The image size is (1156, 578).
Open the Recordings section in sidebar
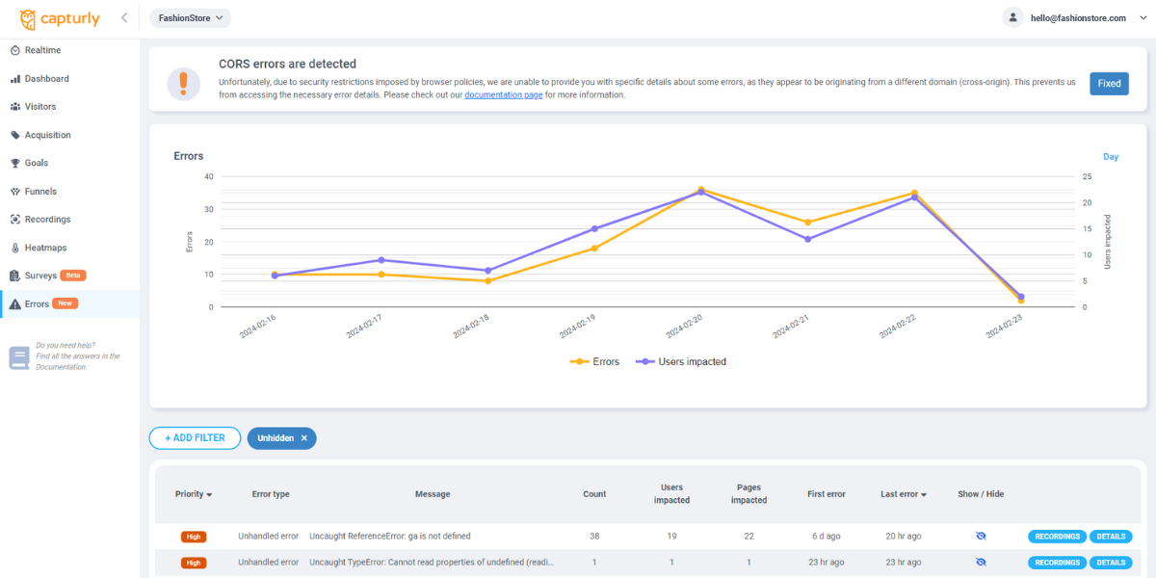[x=46, y=220]
